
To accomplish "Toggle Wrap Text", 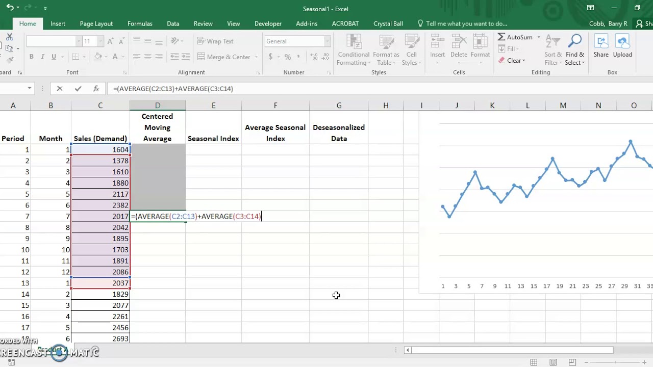I will coord(215,41).
